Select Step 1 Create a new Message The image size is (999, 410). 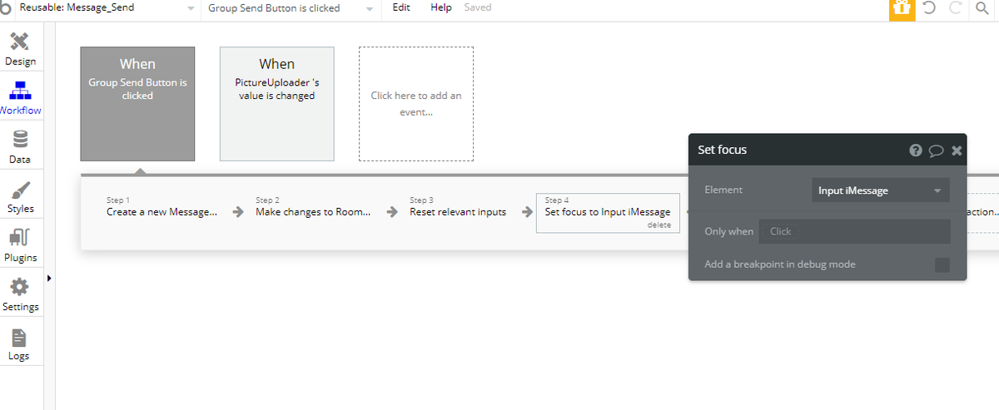pos(162,207)
